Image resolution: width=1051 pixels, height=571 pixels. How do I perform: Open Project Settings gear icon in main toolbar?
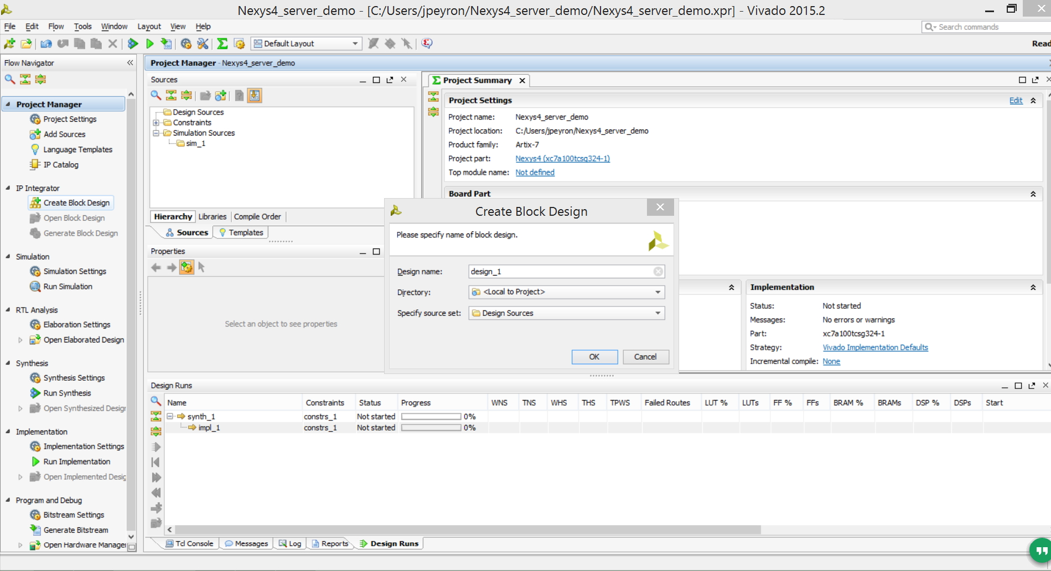(186, 44)
